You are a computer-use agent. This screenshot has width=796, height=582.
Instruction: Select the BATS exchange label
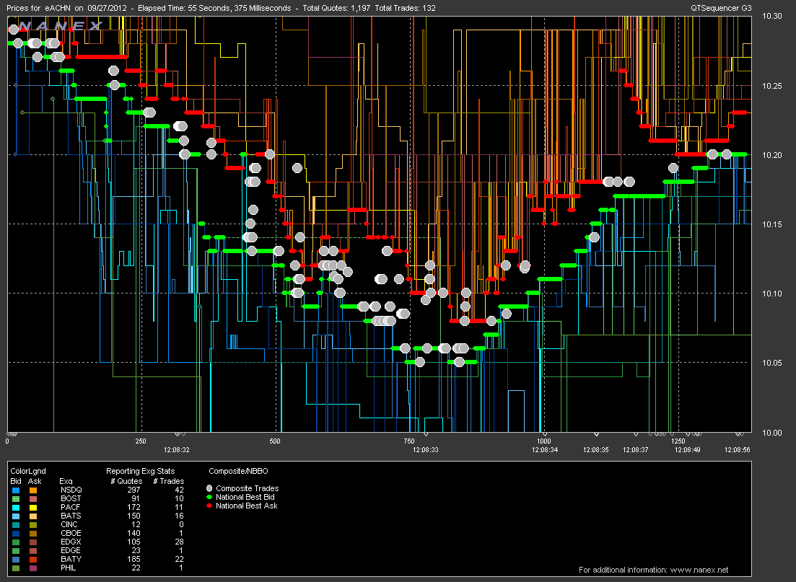point(71,516)
